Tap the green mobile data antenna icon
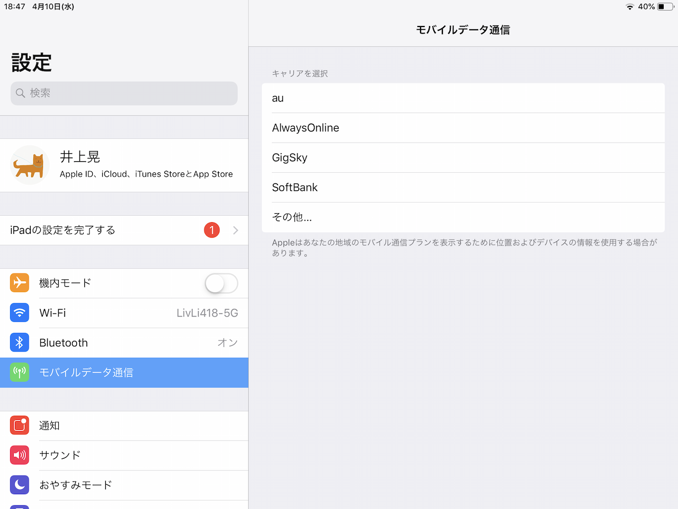Screen dimensions: 678x509 tap(20, 372)
